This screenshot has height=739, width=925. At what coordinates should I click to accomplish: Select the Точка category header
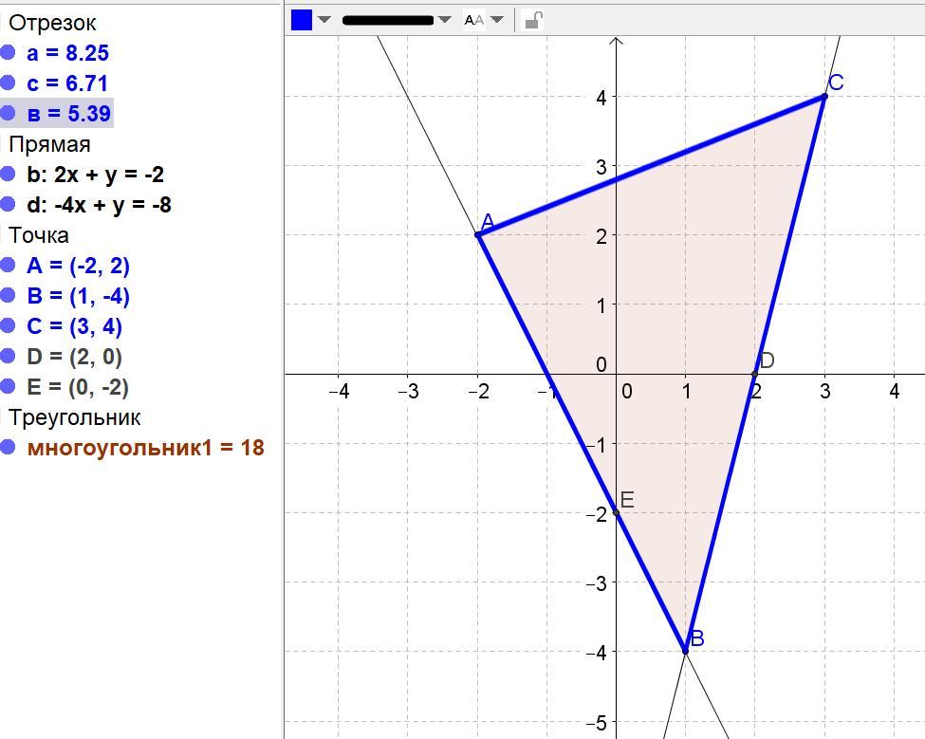coord(39,235)
